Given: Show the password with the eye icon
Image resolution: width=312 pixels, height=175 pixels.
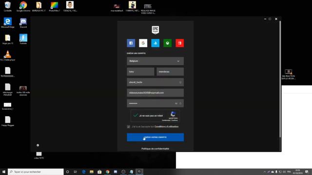Looking at the screenshot, I should (x=176, y=104).
